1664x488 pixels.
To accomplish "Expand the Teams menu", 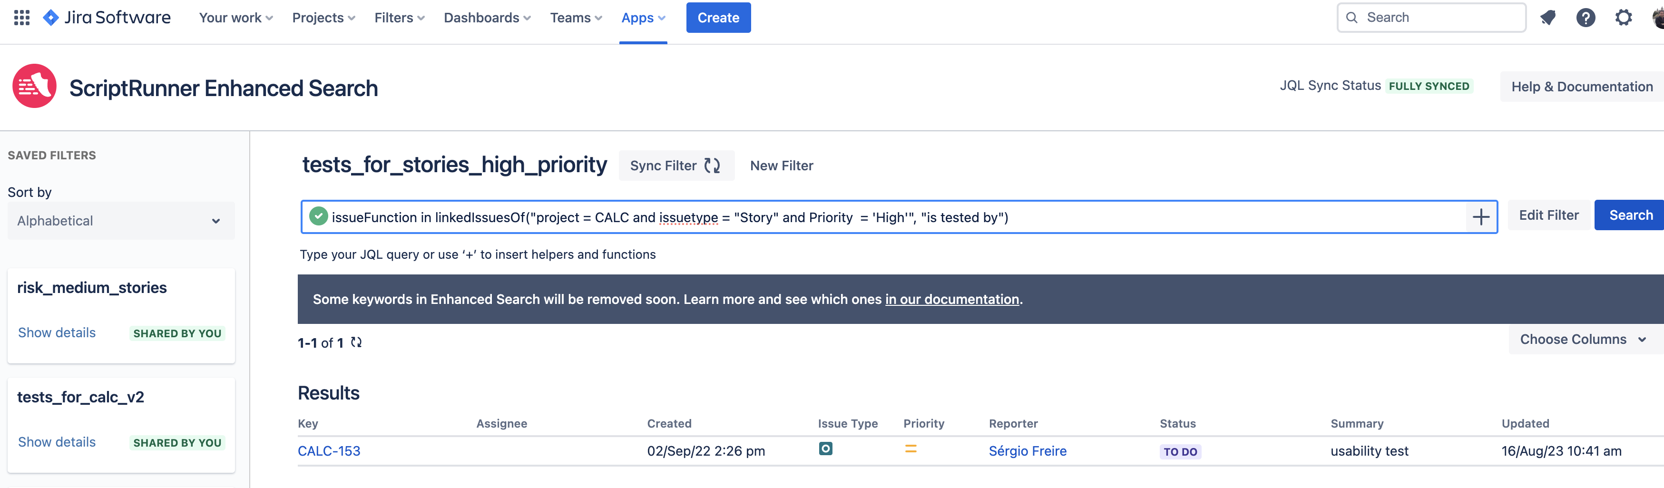I will coord(576,18).
